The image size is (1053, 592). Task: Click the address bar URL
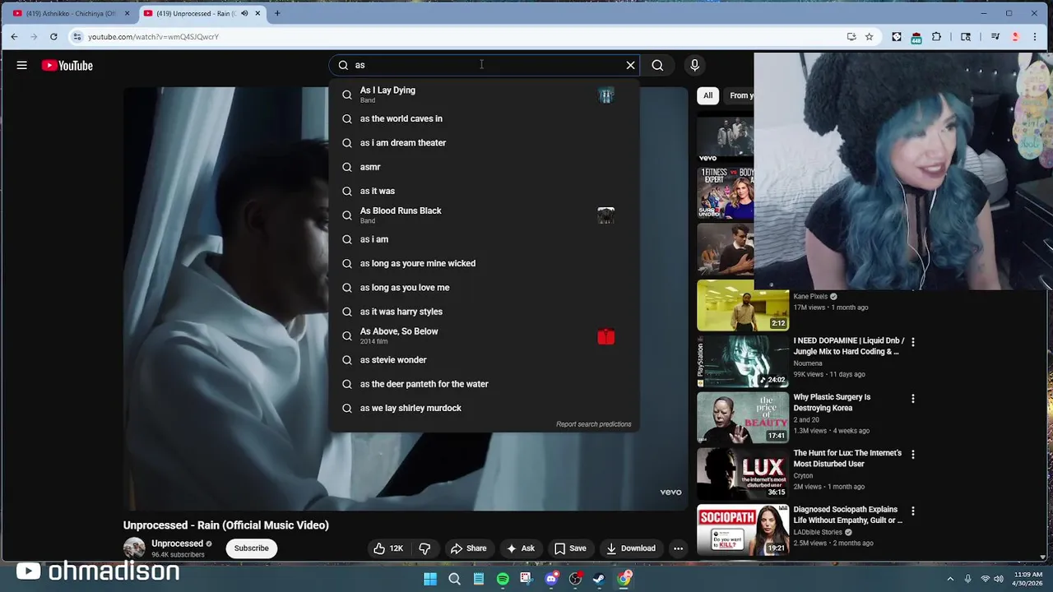[153, 37]
